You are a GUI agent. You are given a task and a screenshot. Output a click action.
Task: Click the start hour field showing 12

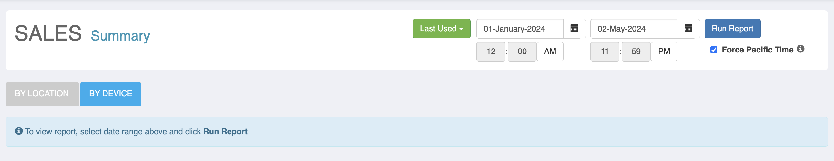click(491, 52)
